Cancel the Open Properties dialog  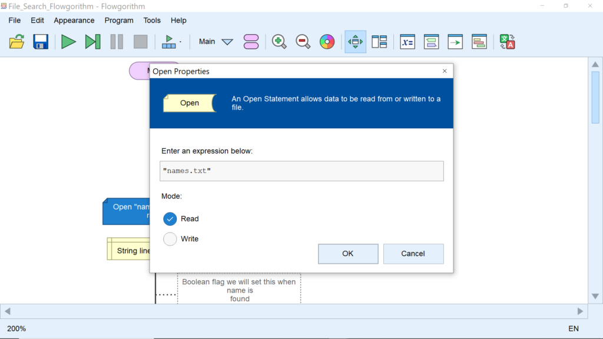(413, 254)
